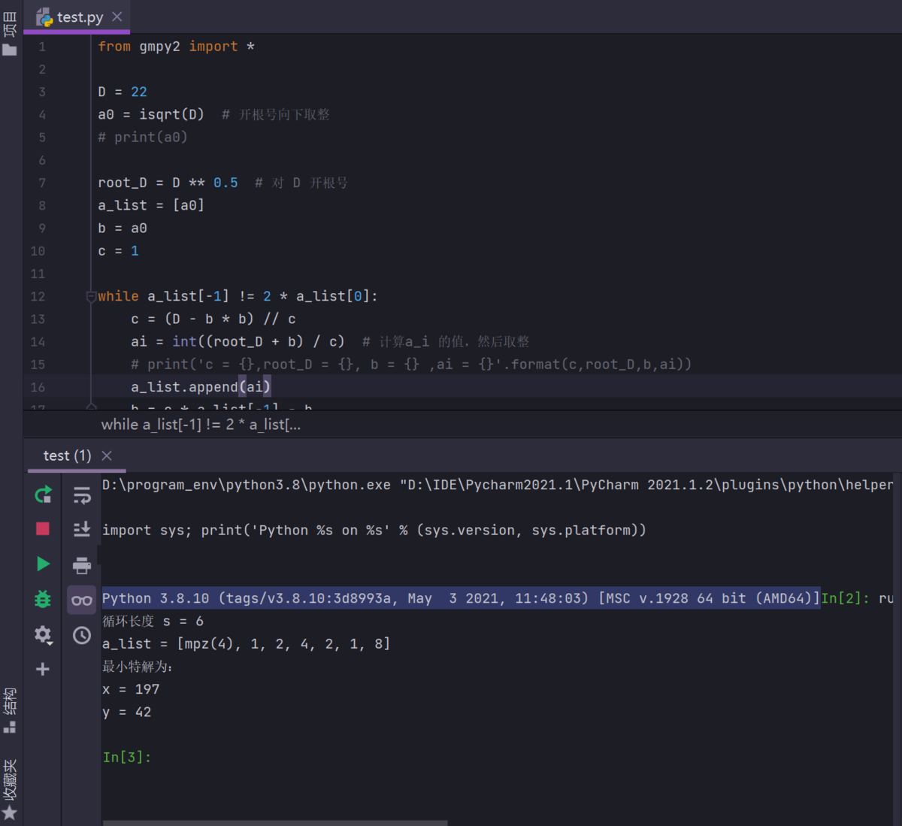The width and height of the screenshot is (902, 826).
Task: Click the breadcrumb 'while a_list[-1] != 2 * a_list[...'
Action: (x=201, y=425)
